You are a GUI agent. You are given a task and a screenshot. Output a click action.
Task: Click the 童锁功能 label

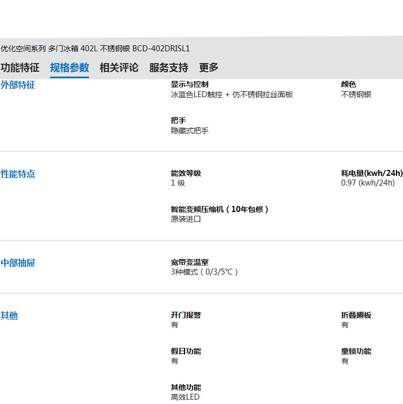pos(356,351)
